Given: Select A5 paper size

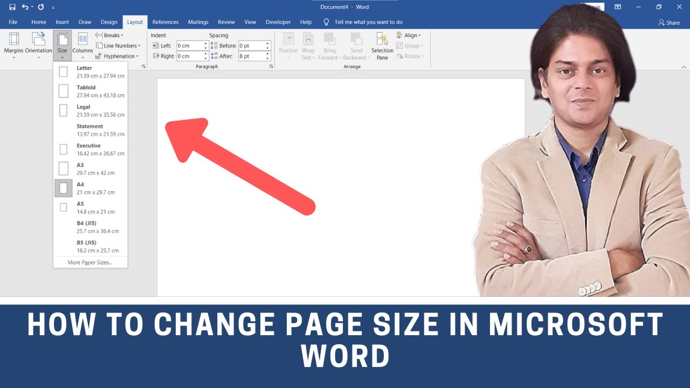Looking at the screenshot, I should pos(91,207).
